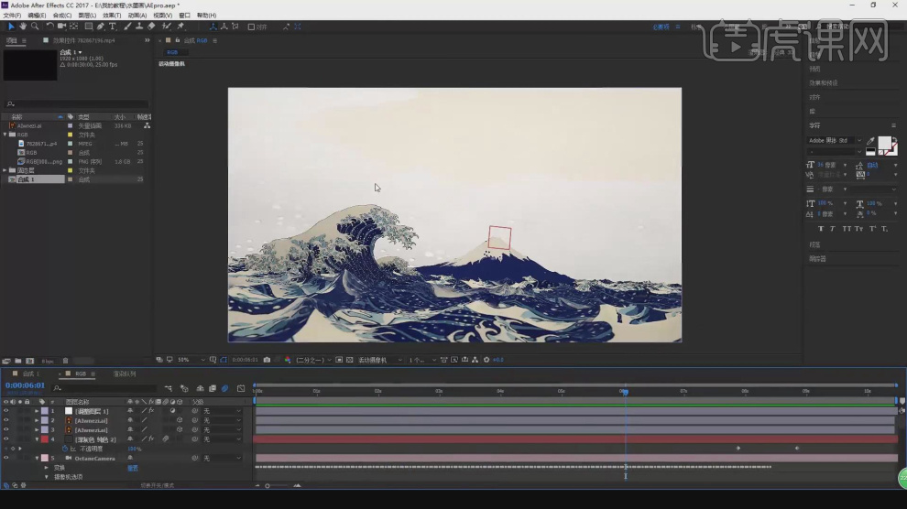Expand the Transform property group
The height and width of the screenshot is (509, 907).
[x=47, y=468]
